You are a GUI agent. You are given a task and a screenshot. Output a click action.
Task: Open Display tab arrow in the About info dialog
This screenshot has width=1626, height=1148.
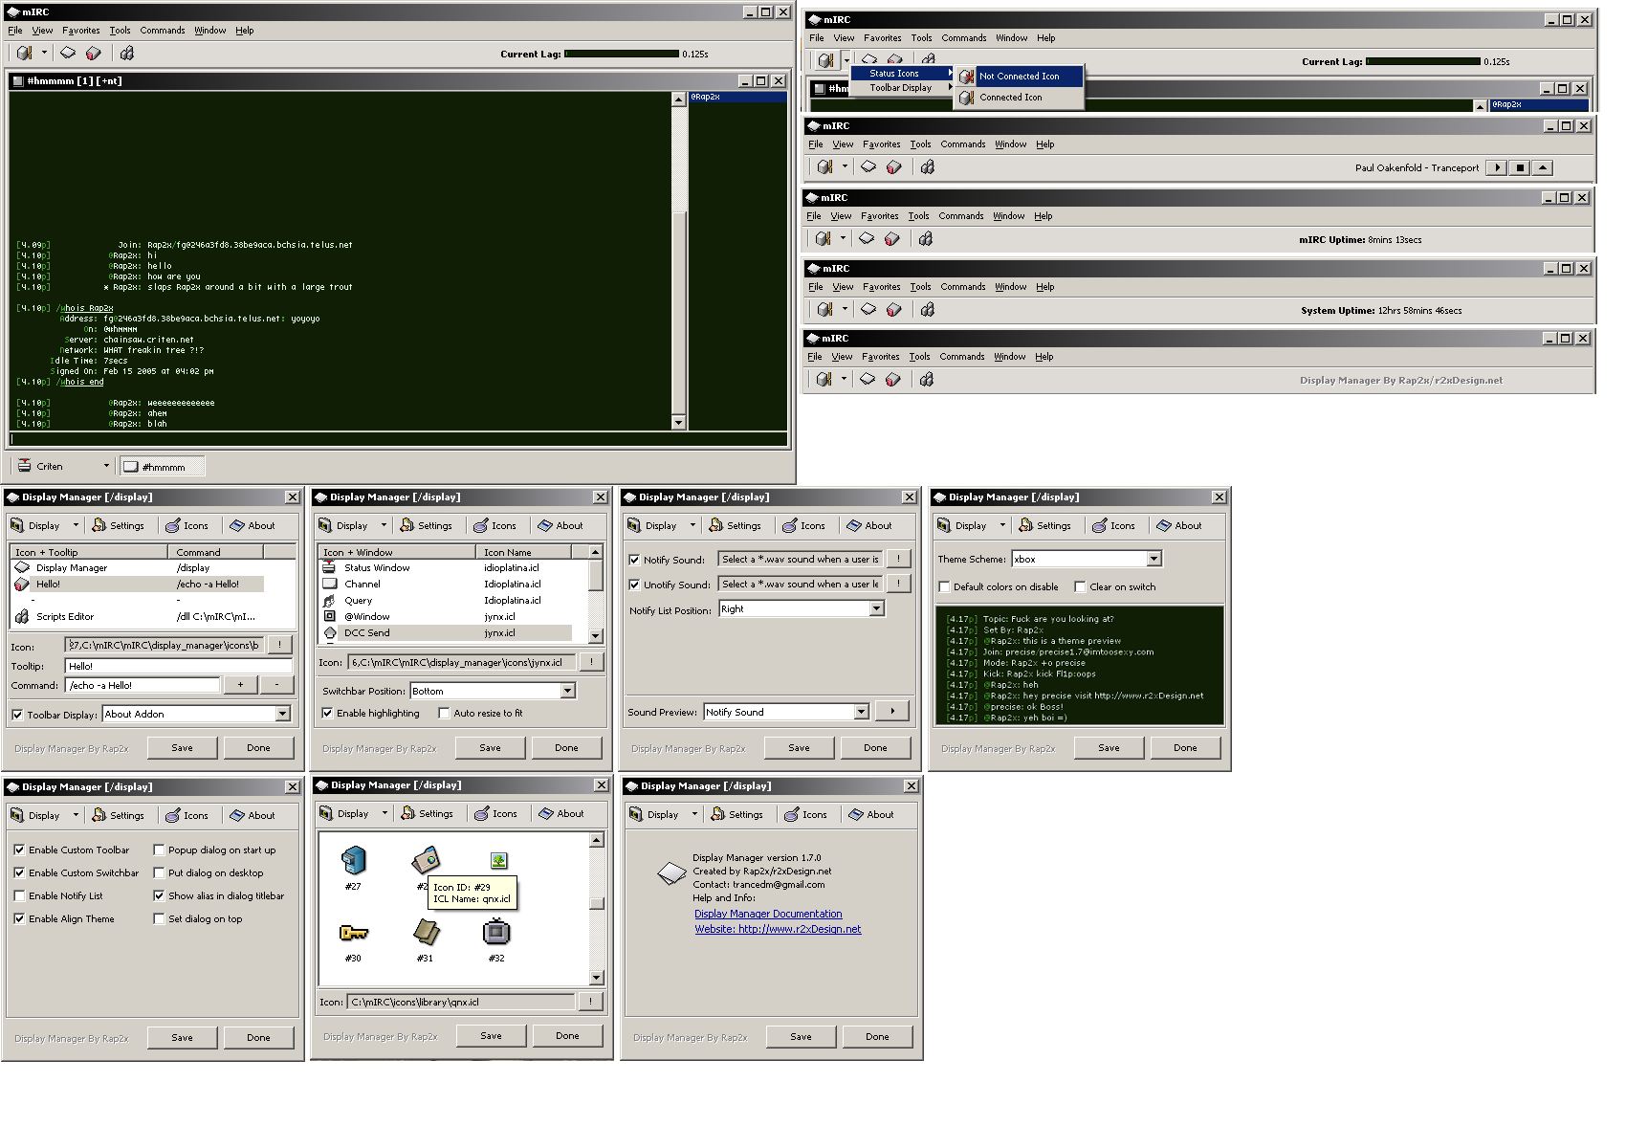coord(694,814)
